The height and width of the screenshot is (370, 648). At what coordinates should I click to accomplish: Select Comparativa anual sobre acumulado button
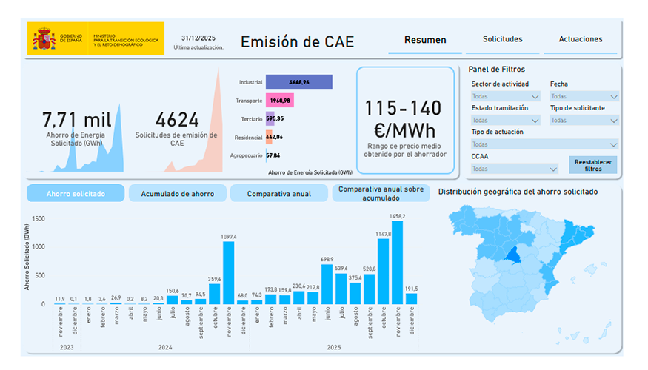point(381,193)
